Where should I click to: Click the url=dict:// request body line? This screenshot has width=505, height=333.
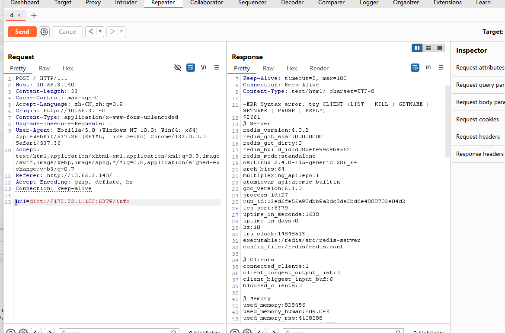pyautogui.click(x=73, y=201)
